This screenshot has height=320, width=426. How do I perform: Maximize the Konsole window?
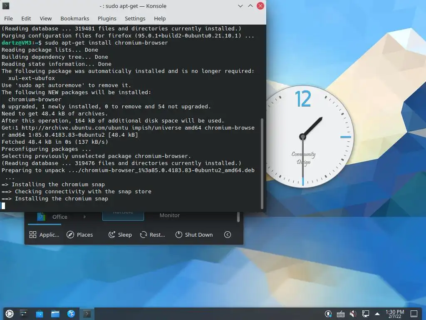(250, 6)
